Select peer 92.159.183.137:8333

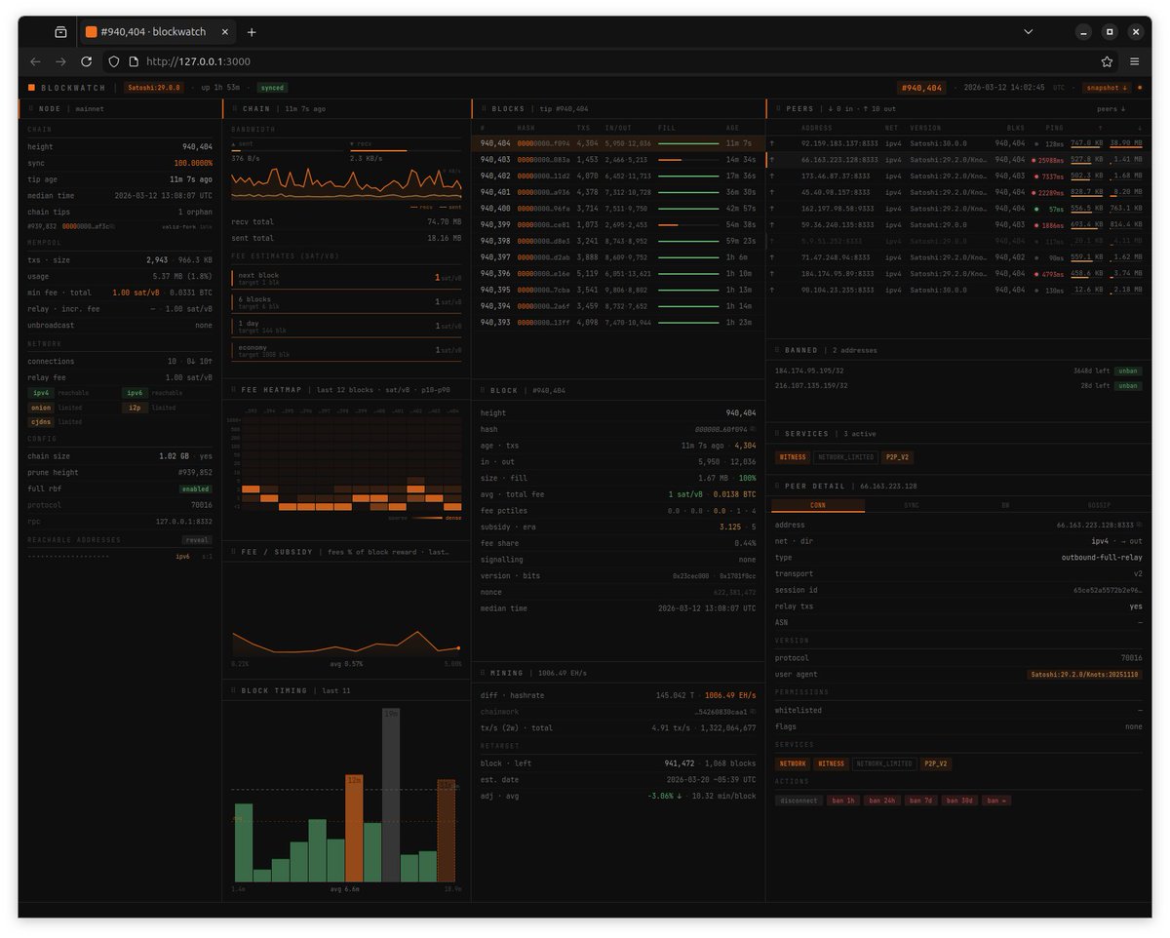pos(958,142)
